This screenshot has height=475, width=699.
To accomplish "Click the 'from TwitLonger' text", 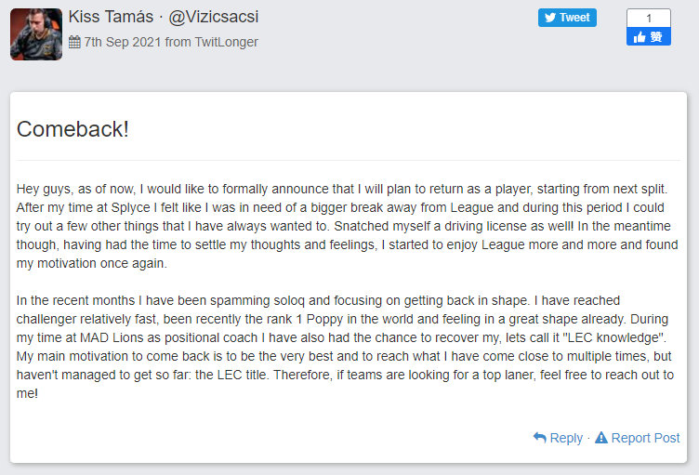I will (x=211, y=42).
